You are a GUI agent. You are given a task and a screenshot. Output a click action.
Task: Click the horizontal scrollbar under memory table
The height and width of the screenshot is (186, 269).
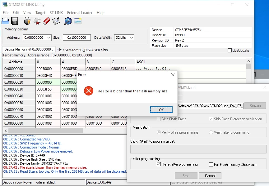click(45, 131)
